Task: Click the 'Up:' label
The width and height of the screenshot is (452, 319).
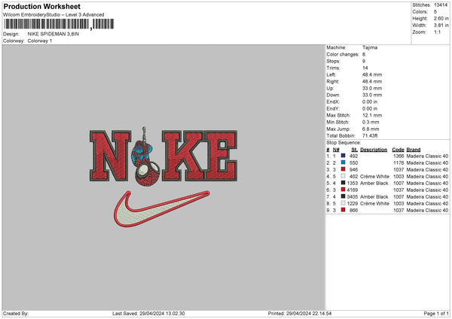Action: 330,88
